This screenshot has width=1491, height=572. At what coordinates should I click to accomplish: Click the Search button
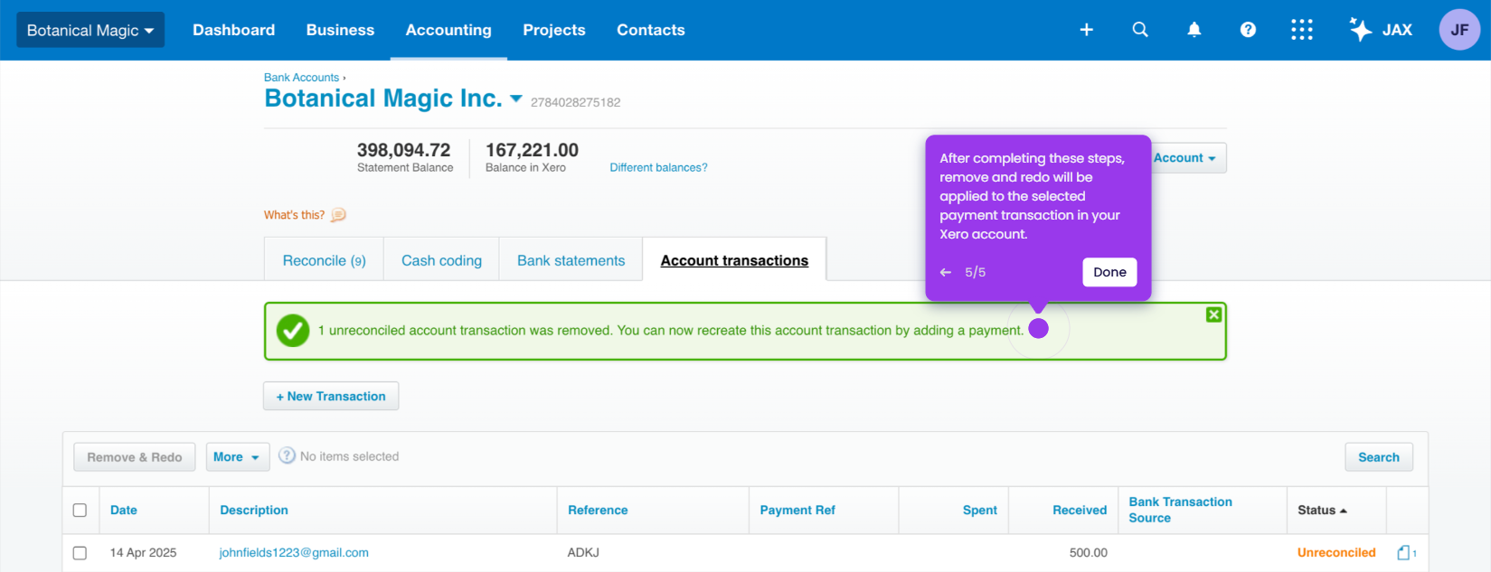click(1378, 457)
